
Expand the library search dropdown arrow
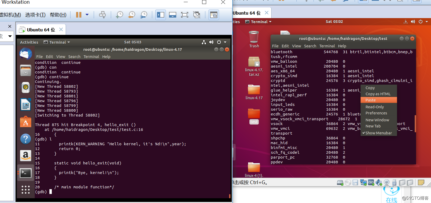[10, 36]
